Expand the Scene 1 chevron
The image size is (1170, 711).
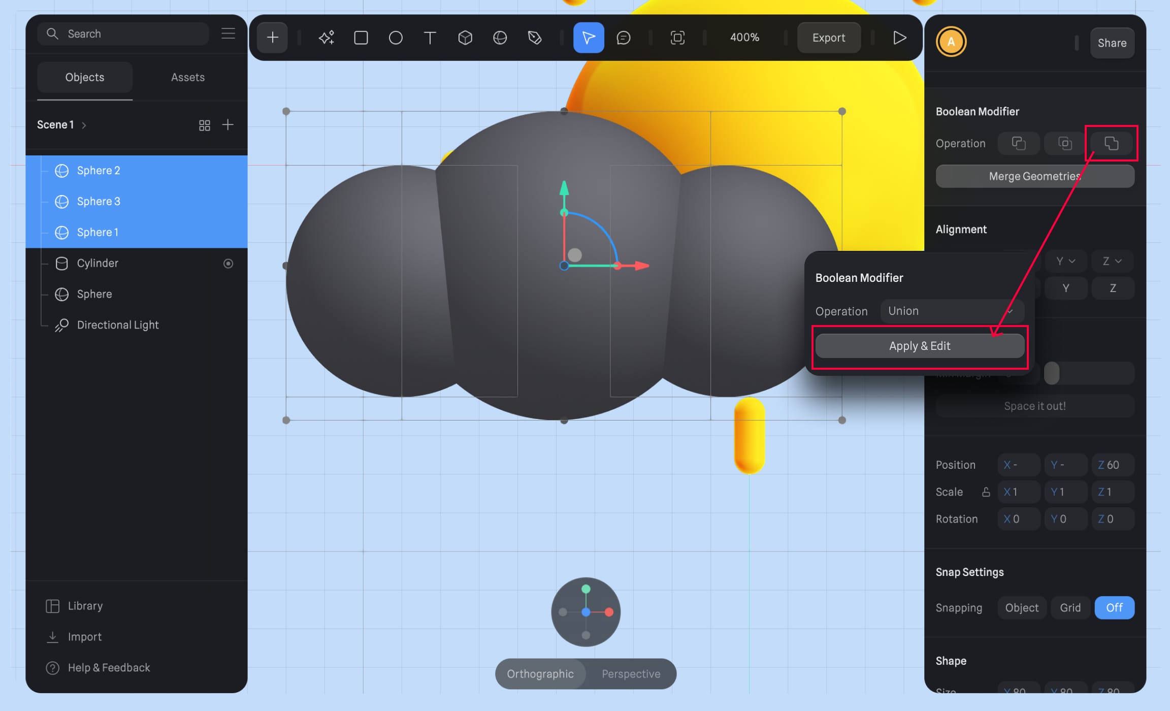(x=84, y=124)
